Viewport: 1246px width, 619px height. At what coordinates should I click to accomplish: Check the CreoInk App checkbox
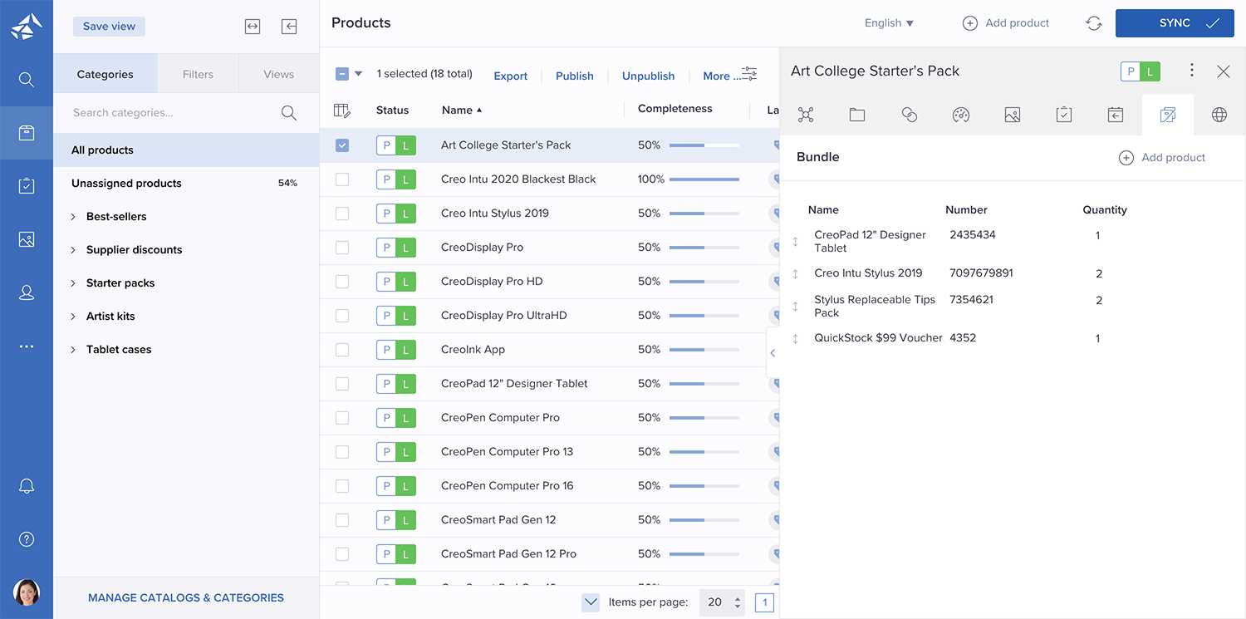[342, 350]
